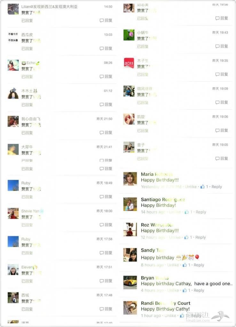Click reply icon on Stevie Yan's entry

(101, 225)
